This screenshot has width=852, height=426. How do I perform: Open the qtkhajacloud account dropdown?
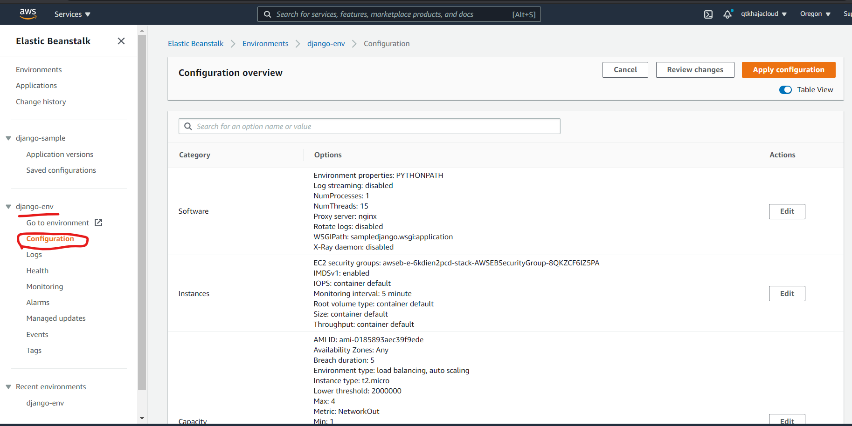pyautogui.click(x=763, y=14)
